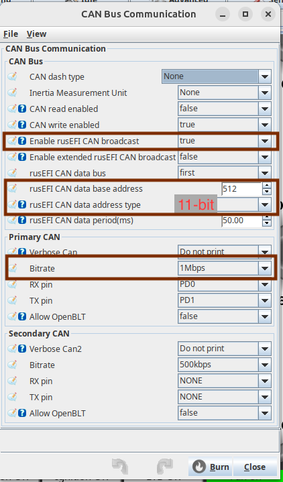This screenshot has height=482, width=283.
Task: Click edit pencil icon for CAN write enabled
Action: (12, 125)
